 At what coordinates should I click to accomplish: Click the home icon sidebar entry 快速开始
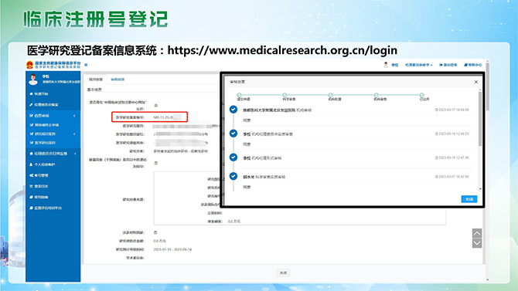[39, 94]
